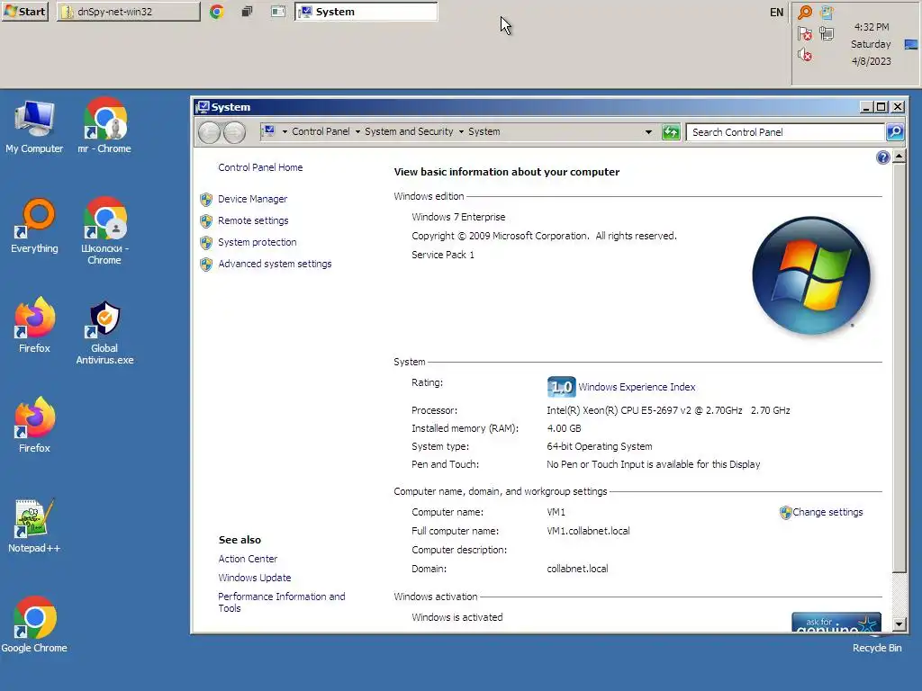This screenshot has height=691, width=922.
Task: Open address bar history dropdown
Action: [648, 132]
